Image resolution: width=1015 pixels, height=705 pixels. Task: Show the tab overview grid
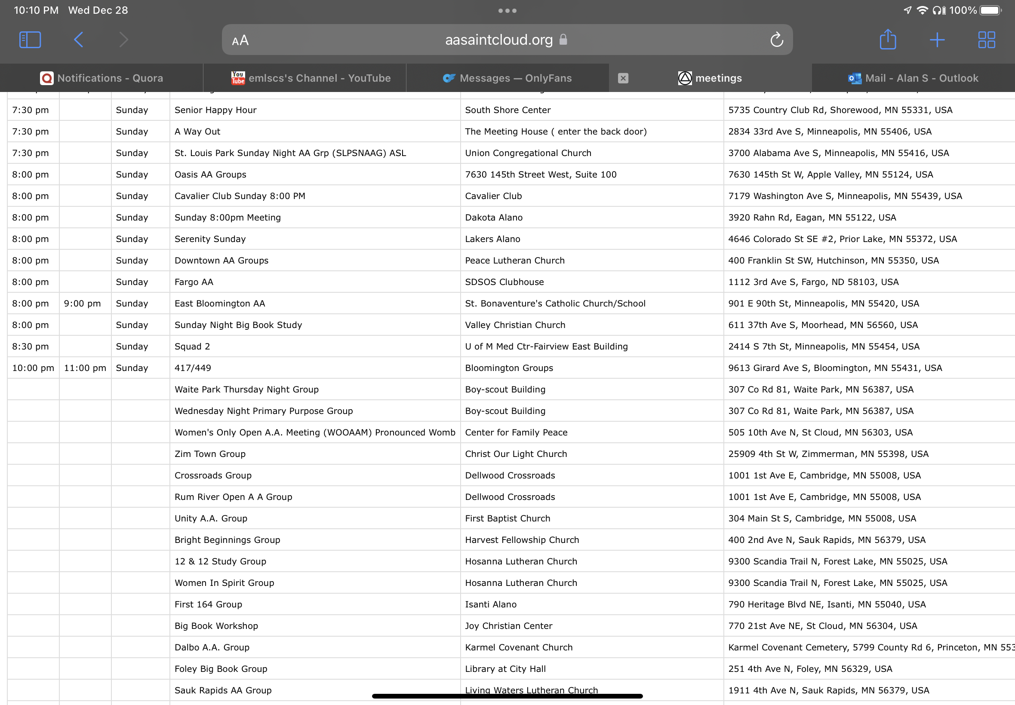[x=986, y=40]
